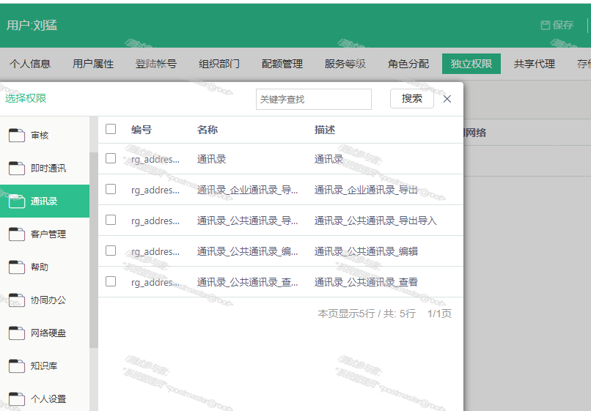Close the 选择权限 dialog

coord(447,99)
